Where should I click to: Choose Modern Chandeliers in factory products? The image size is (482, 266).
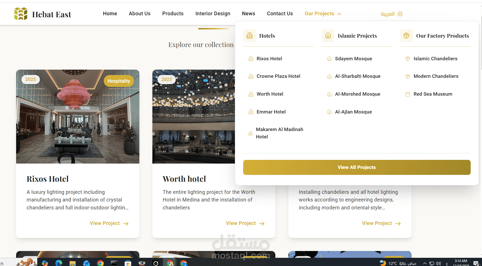(436, 76)
